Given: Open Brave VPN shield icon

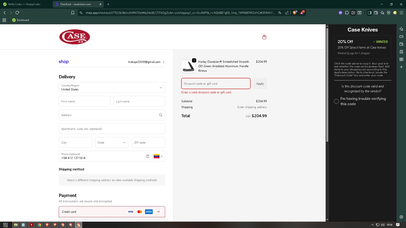Looking at the screenshot, I should pyautogui.click(x=389, y=13).
